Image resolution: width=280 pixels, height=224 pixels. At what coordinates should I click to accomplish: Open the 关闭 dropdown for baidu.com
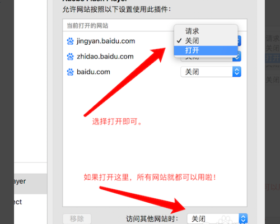click(211, 72)
